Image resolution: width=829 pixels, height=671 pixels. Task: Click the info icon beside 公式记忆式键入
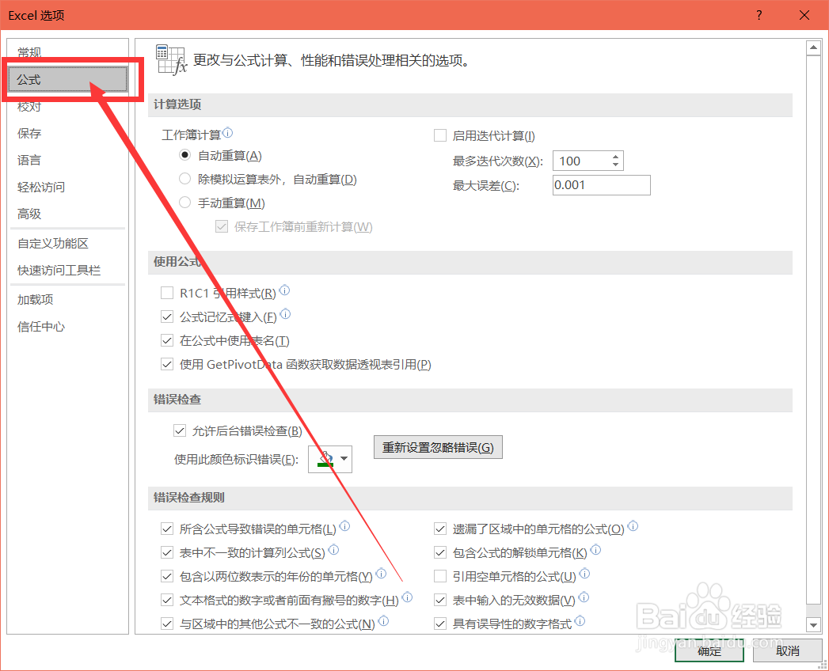coord(286,315)
